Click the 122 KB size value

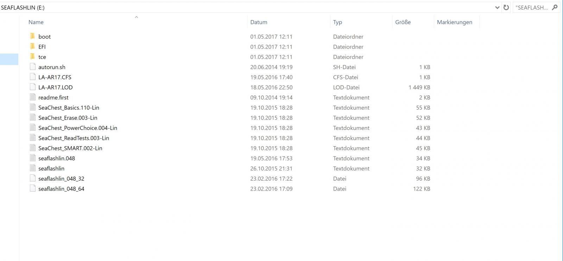pyautogui.click(x=422, y=189)
